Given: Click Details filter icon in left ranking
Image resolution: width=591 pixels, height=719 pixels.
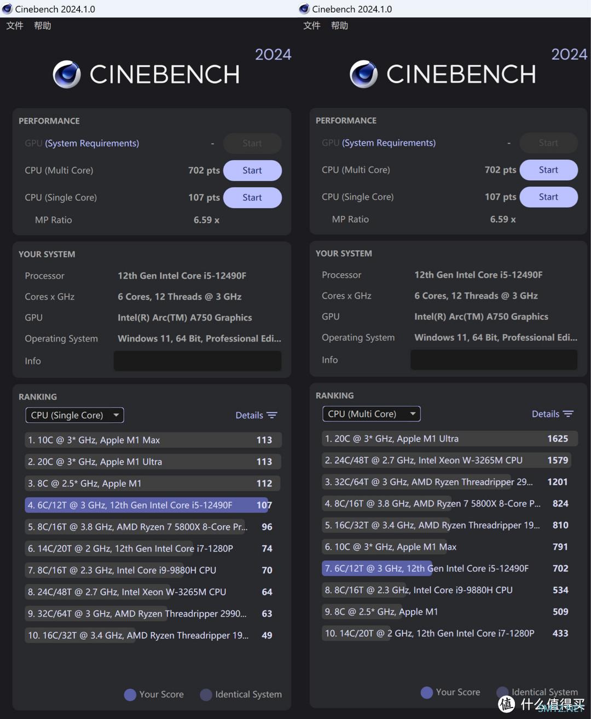Looking at the screenshot, I should [x=272, y=415].
